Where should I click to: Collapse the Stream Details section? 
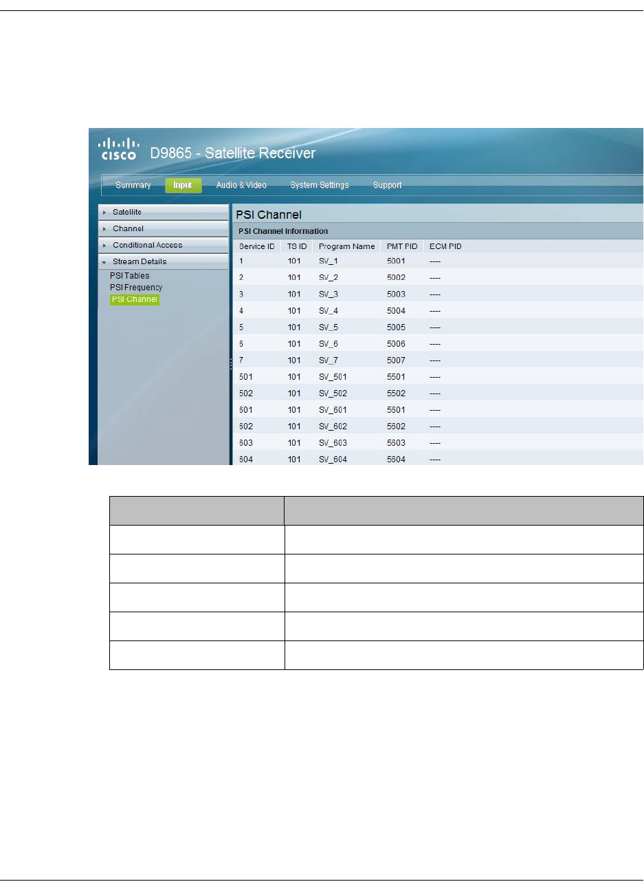click(163, 261)
